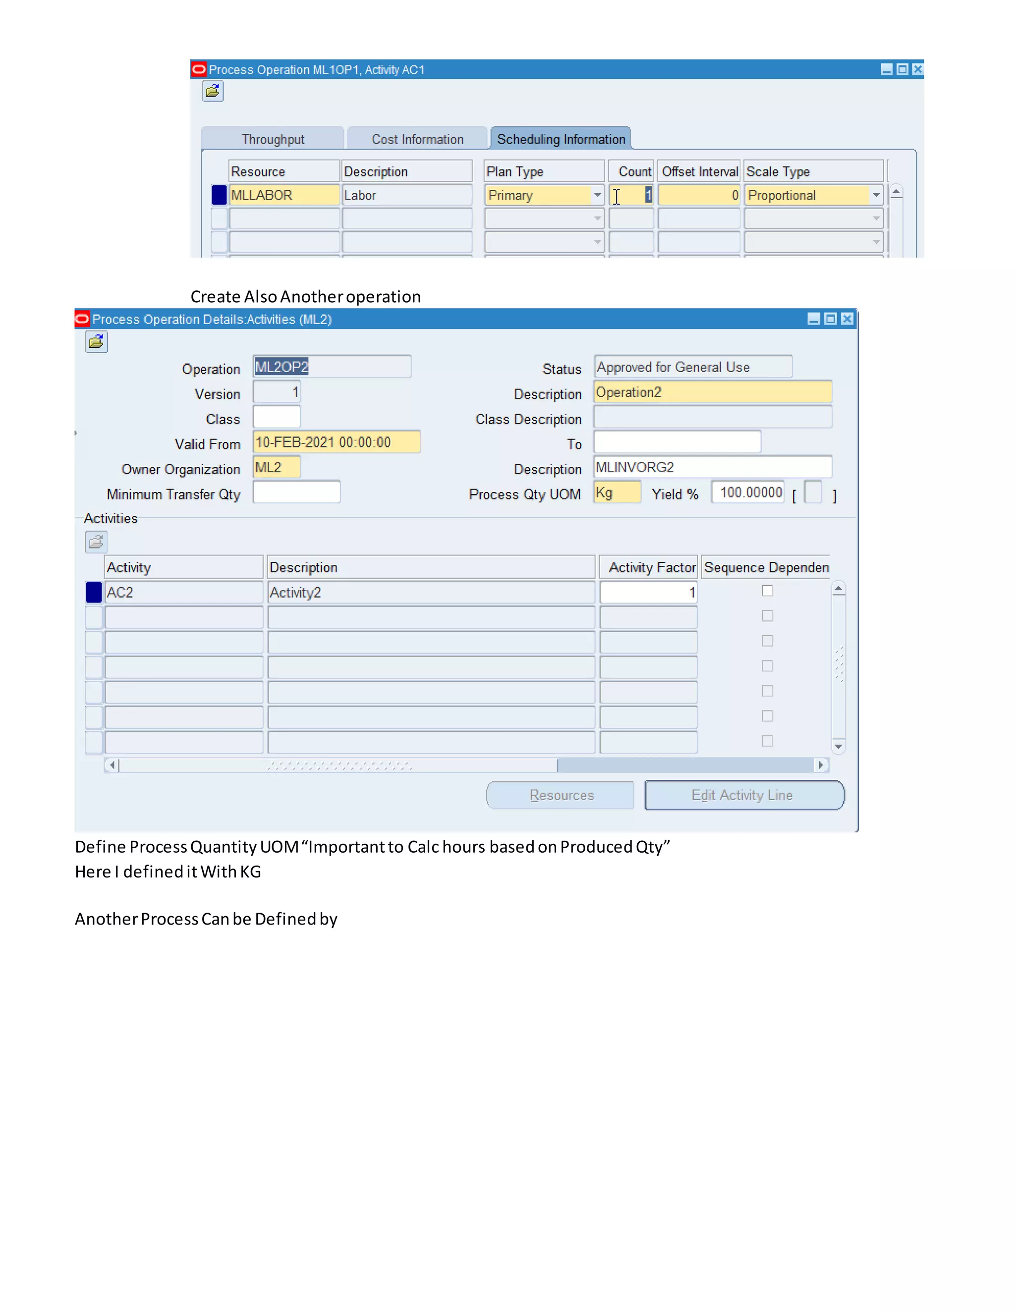Click the greyed folder icon under Activities
Viewport: 1015px width, 1313px height.
click(96, 542)
